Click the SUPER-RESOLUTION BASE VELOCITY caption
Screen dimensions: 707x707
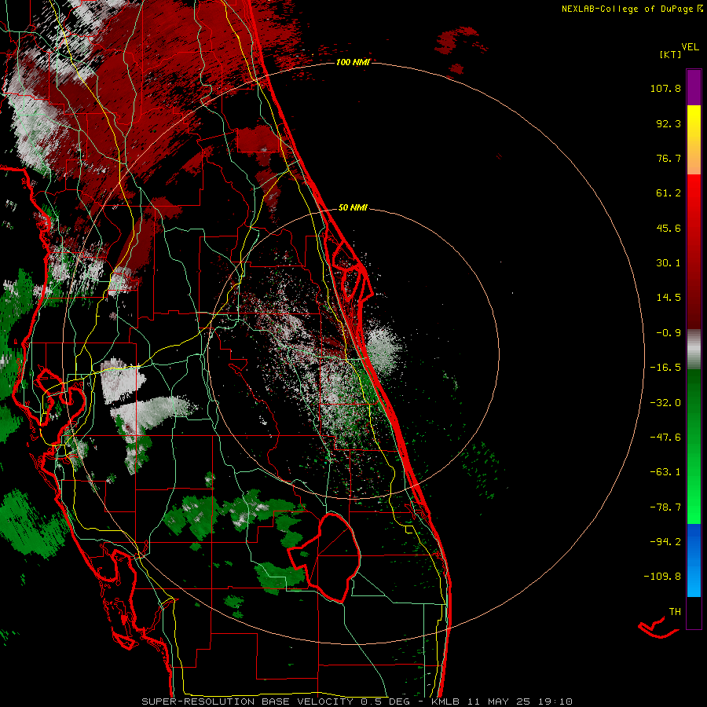(x=247, y=702)
